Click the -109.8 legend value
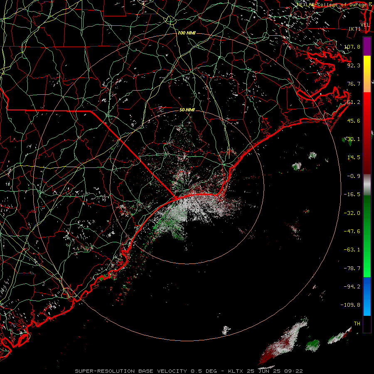Image resolution: width=374 pixels, height=374 pixels. click(350, 305)
